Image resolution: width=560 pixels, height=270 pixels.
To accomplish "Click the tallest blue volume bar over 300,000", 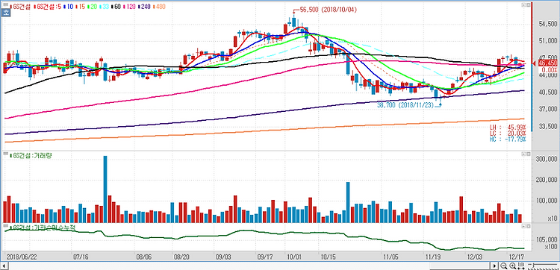I will (x=105, y=189).
